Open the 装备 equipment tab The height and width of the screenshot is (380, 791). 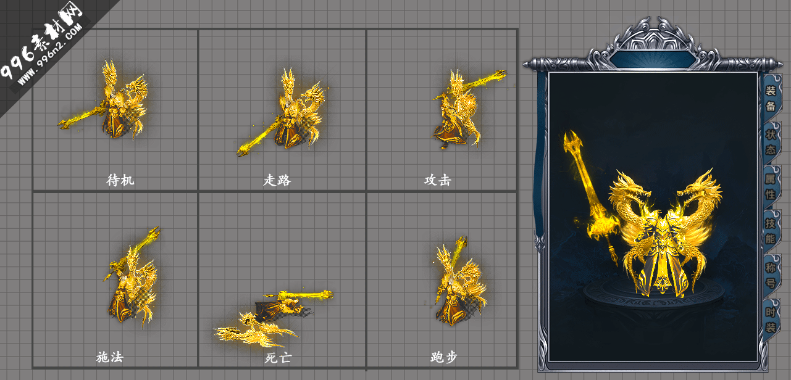(x=771, y=98)
